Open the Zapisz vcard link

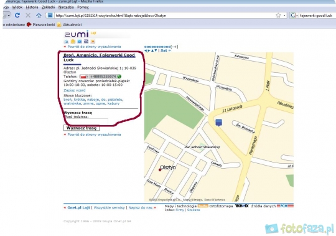point(75,90)
